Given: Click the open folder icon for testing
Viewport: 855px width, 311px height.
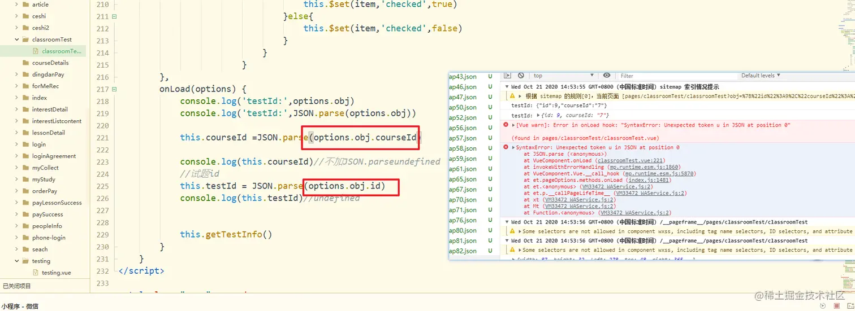Looking at the screenshot, I should coord(25,261).
